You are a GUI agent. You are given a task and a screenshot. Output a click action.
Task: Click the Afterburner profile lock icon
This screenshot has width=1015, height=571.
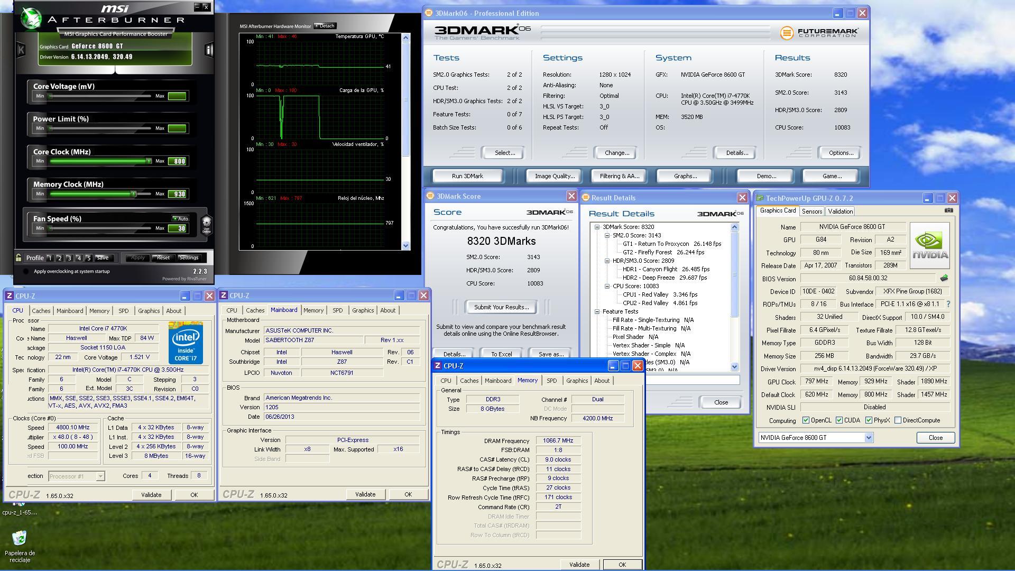pyautogui.click(x=19, y=258)
